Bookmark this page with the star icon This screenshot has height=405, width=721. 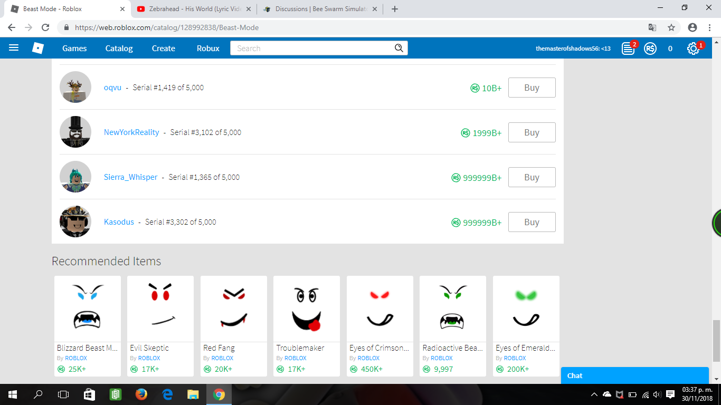671,27
